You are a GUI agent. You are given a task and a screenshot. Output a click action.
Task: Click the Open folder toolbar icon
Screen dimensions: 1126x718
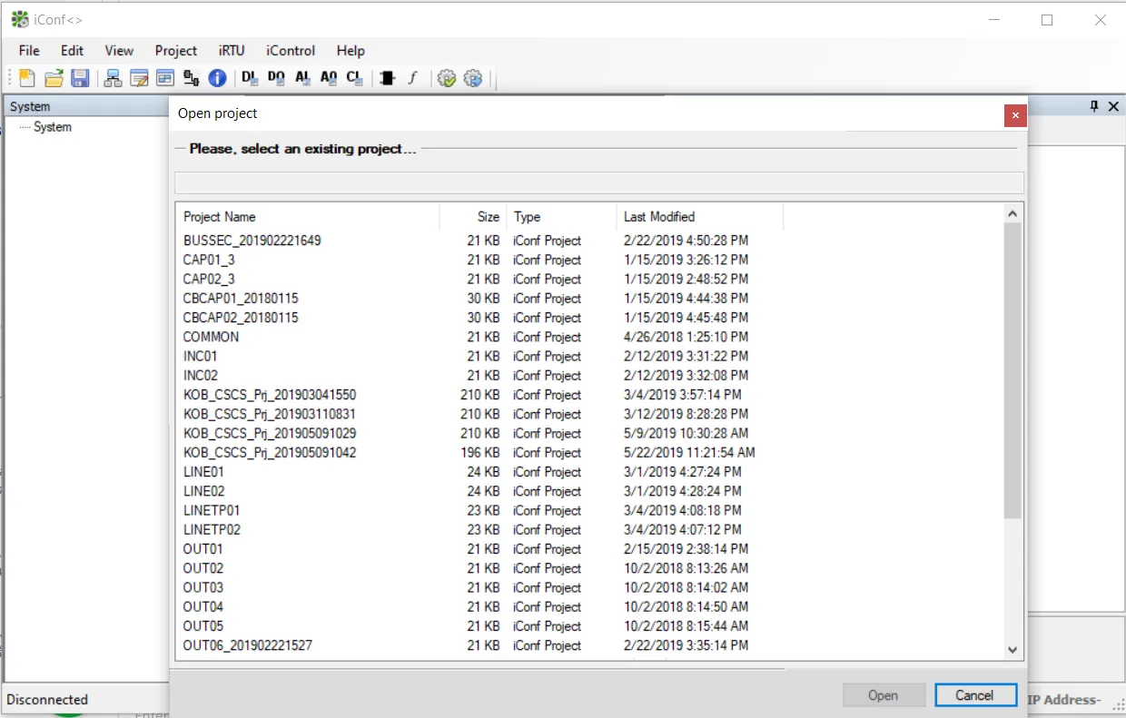54,78
